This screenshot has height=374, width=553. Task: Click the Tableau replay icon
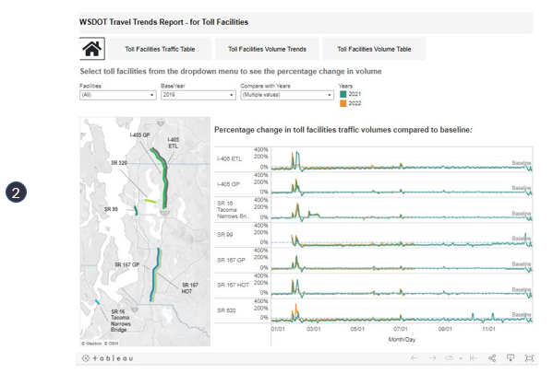[x=449, y=358]
